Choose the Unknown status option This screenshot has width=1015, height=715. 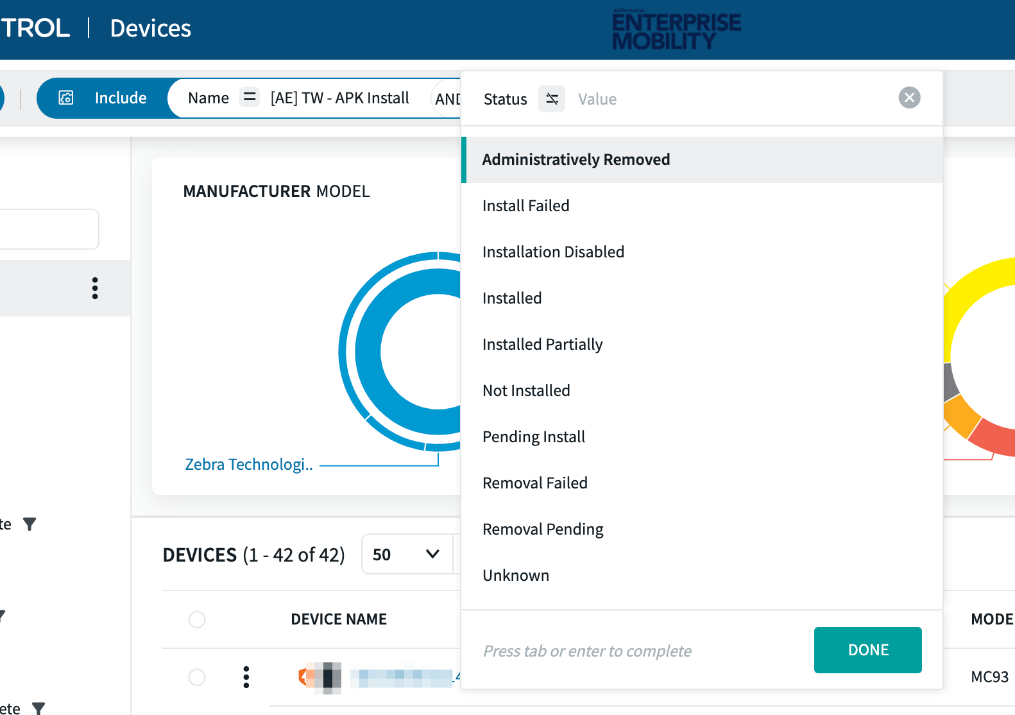click(515, 576)
